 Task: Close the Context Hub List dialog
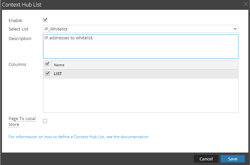click(x=245, y=4)
